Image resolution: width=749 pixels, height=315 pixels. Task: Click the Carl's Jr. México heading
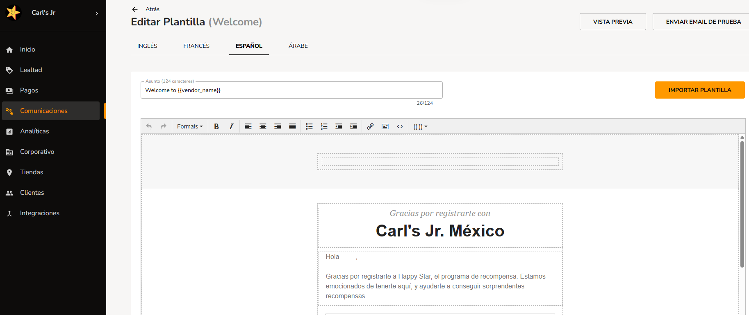[x=440, y=231]
